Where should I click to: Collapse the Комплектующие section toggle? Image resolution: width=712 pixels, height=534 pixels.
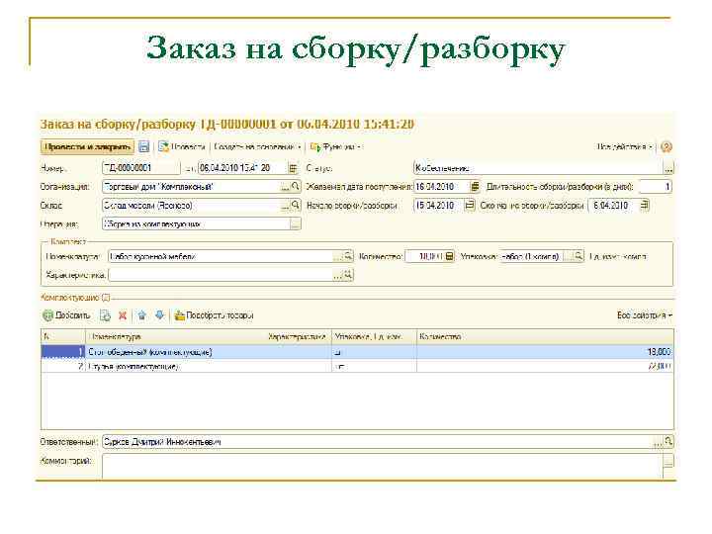coord(106,299)
